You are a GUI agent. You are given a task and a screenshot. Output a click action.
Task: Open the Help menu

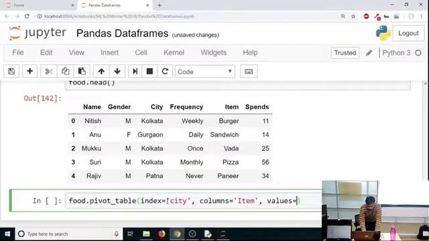[x=250, y=52]
